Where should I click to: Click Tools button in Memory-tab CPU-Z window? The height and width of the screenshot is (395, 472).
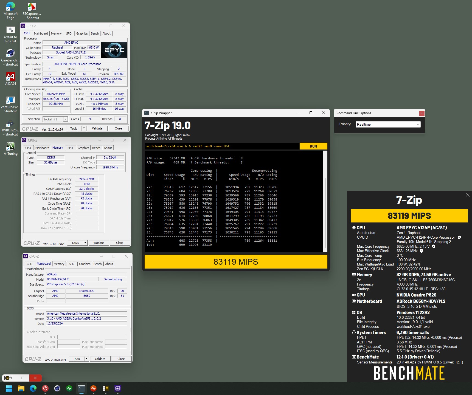[x=75, y=243]
